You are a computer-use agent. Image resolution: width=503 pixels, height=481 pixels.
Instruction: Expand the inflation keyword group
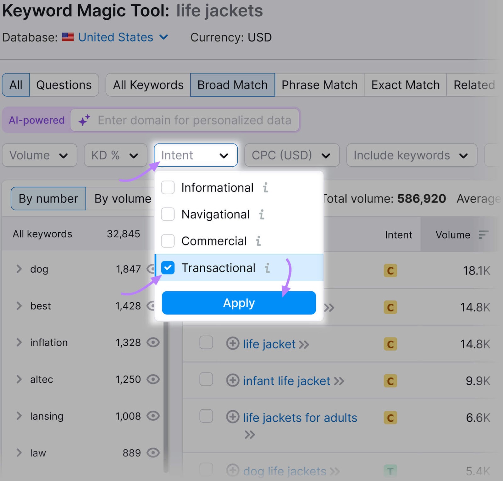point(19,342)
